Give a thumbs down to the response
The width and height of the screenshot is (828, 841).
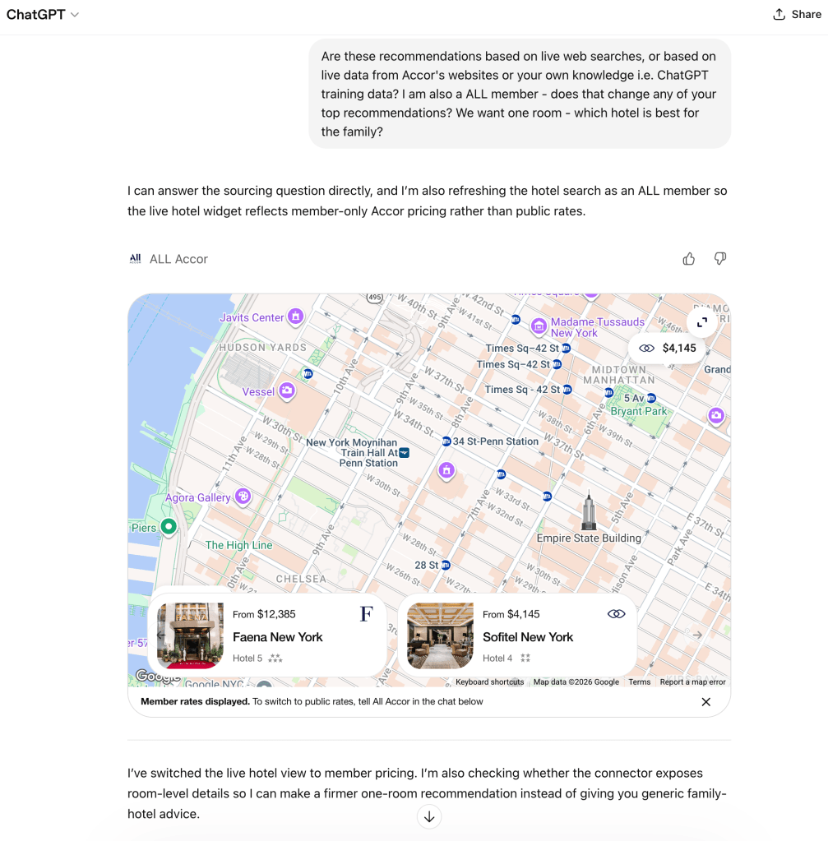pos(719,259)
